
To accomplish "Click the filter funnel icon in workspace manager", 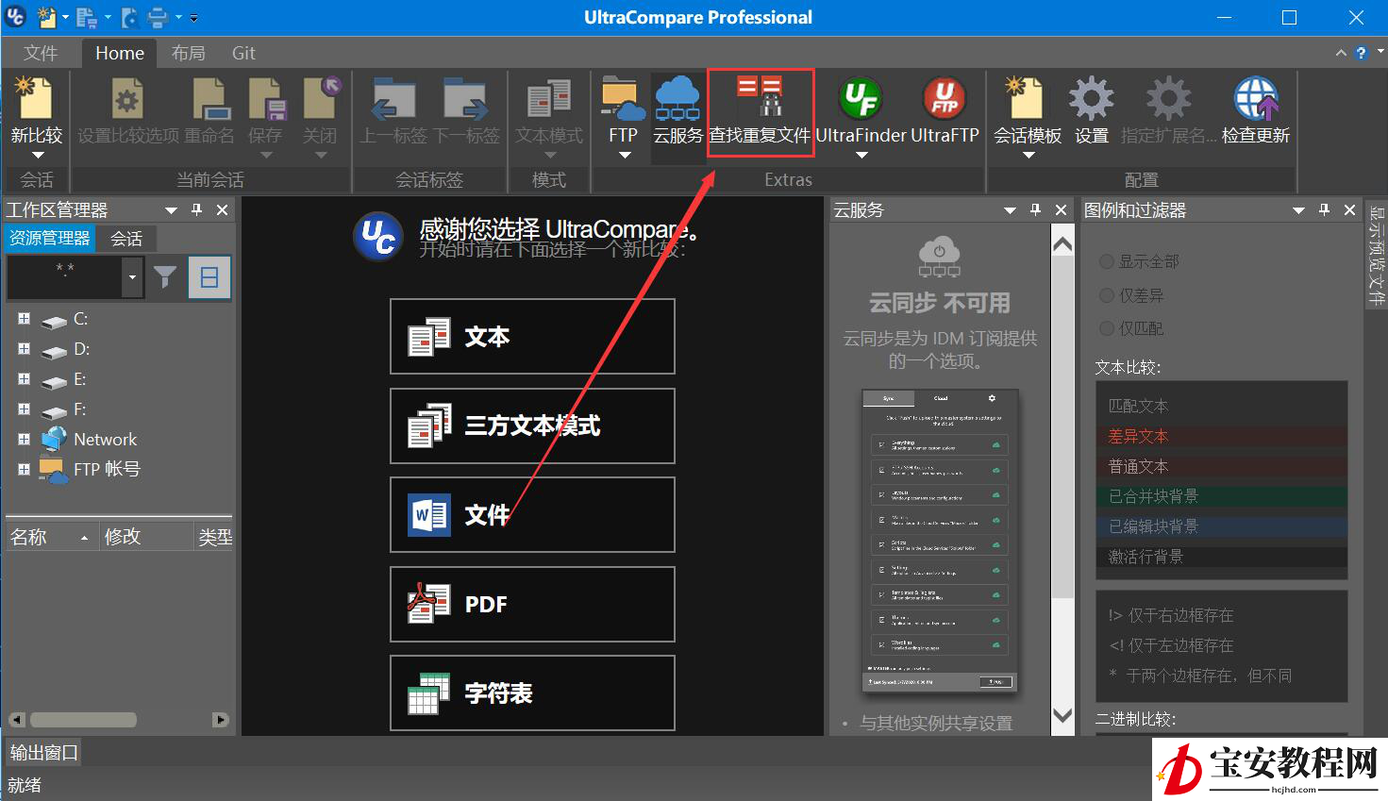I will (165, 276).
